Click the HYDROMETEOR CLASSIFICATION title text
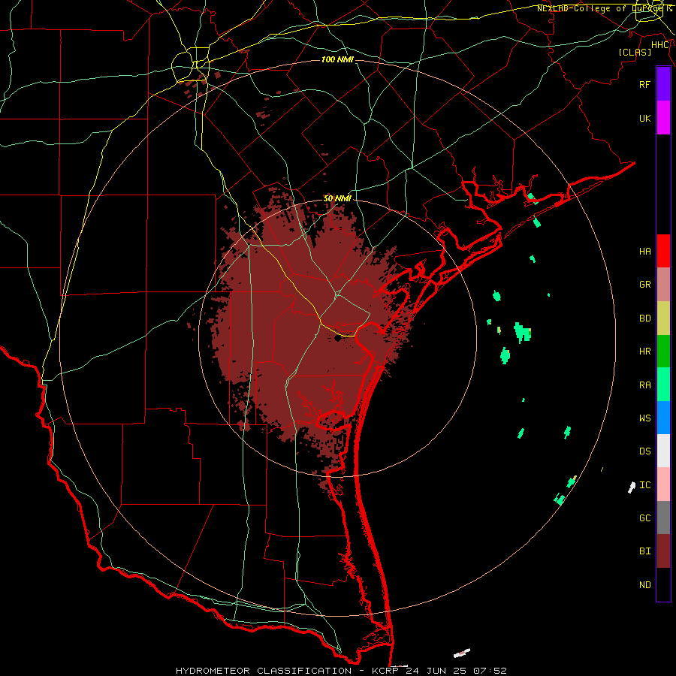The width and height of the screenshot is (676, 676). click(264, 671)
